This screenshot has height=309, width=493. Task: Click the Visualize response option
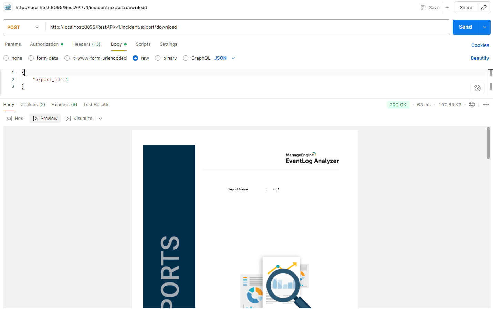coord(82,118)
